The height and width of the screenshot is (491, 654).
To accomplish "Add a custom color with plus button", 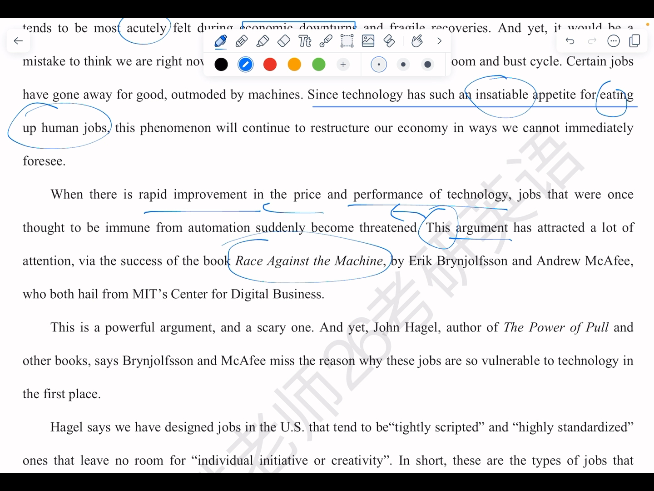I will (x=343, y=65).
